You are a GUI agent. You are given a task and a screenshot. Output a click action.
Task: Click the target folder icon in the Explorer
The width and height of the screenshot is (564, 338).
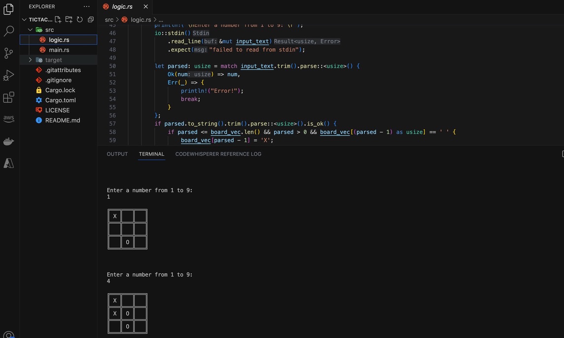coord(39,60)
